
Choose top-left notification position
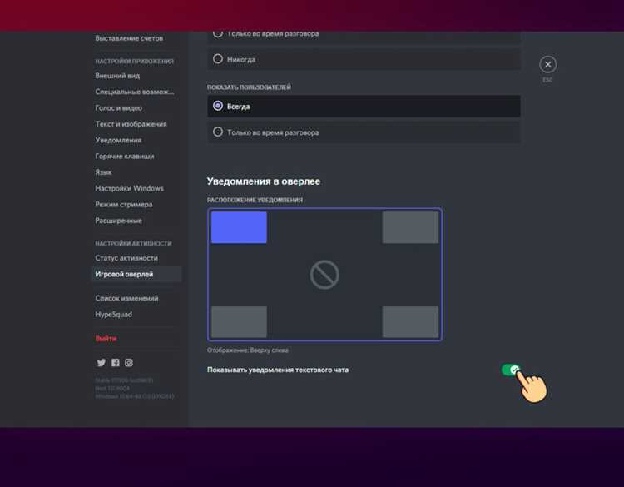pyautogui.click(x=239, y=227)
